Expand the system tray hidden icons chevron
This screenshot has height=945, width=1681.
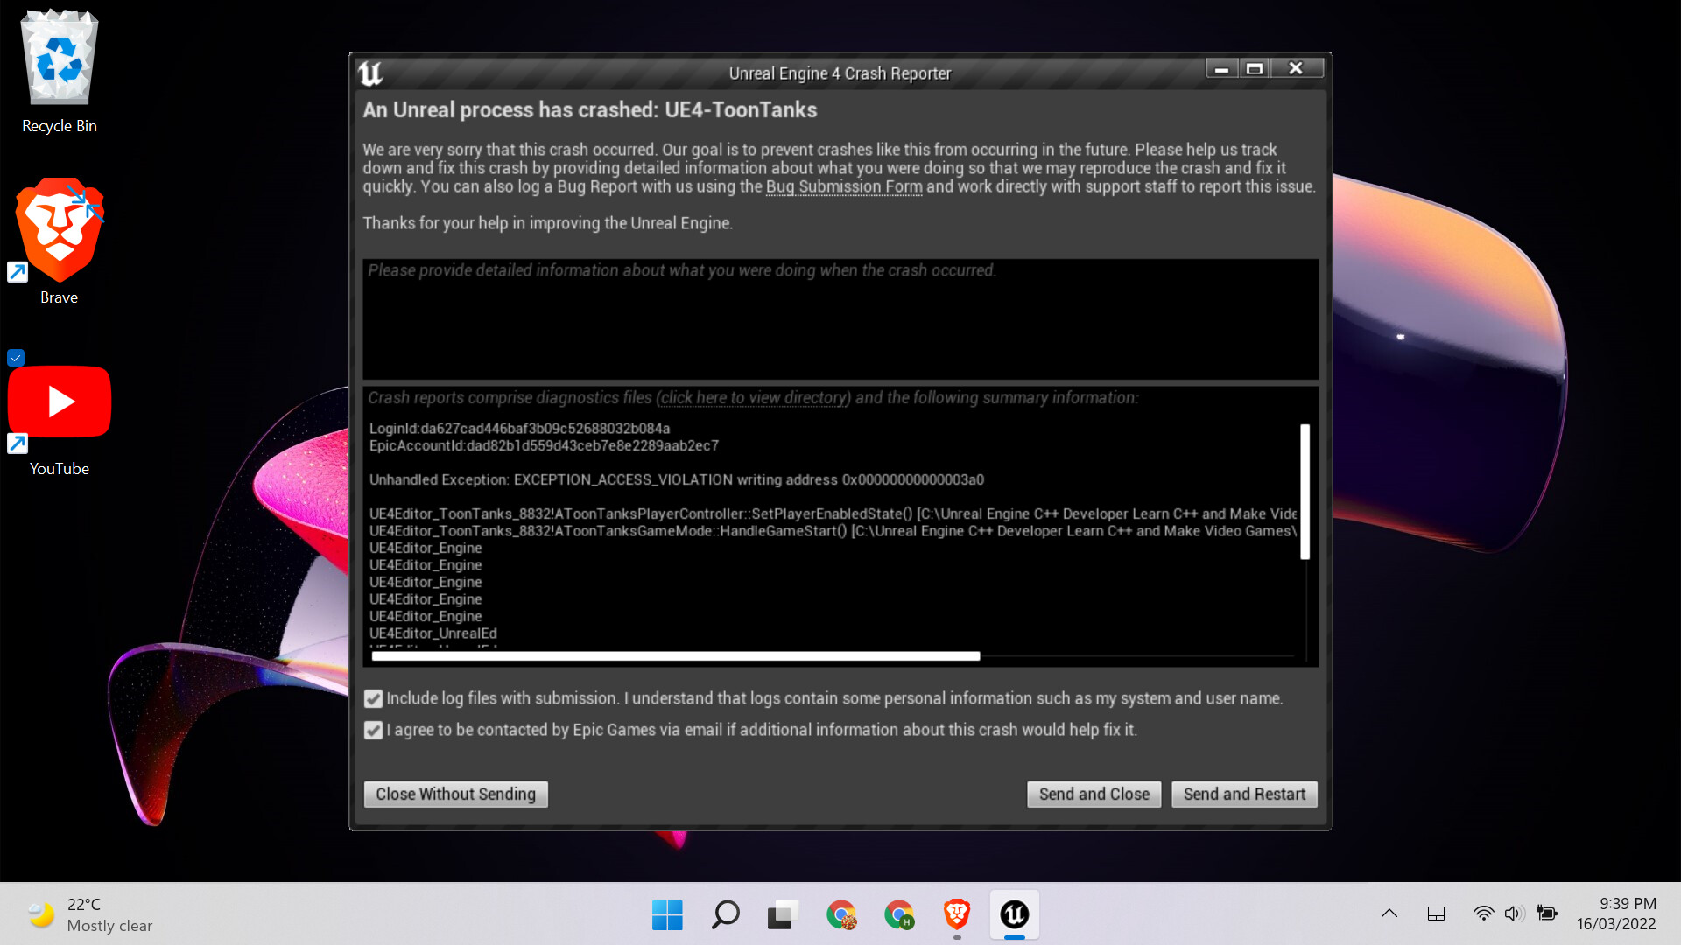click(x=1389, y=913)
